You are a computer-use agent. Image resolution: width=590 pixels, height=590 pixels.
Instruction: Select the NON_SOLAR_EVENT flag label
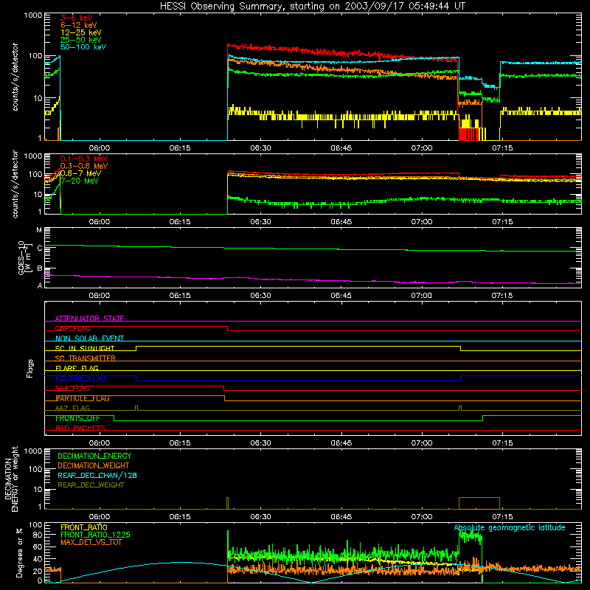point(89,339)
